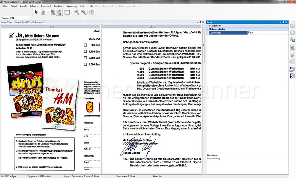Activate the hand pan tool

coord(59,12)
